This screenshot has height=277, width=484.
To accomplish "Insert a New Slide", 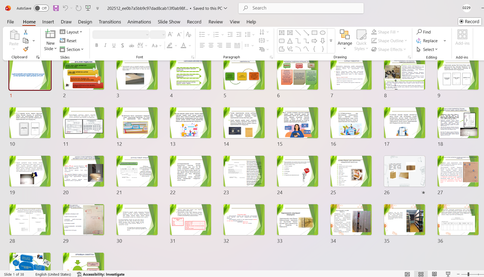I will tap(50, 35).
